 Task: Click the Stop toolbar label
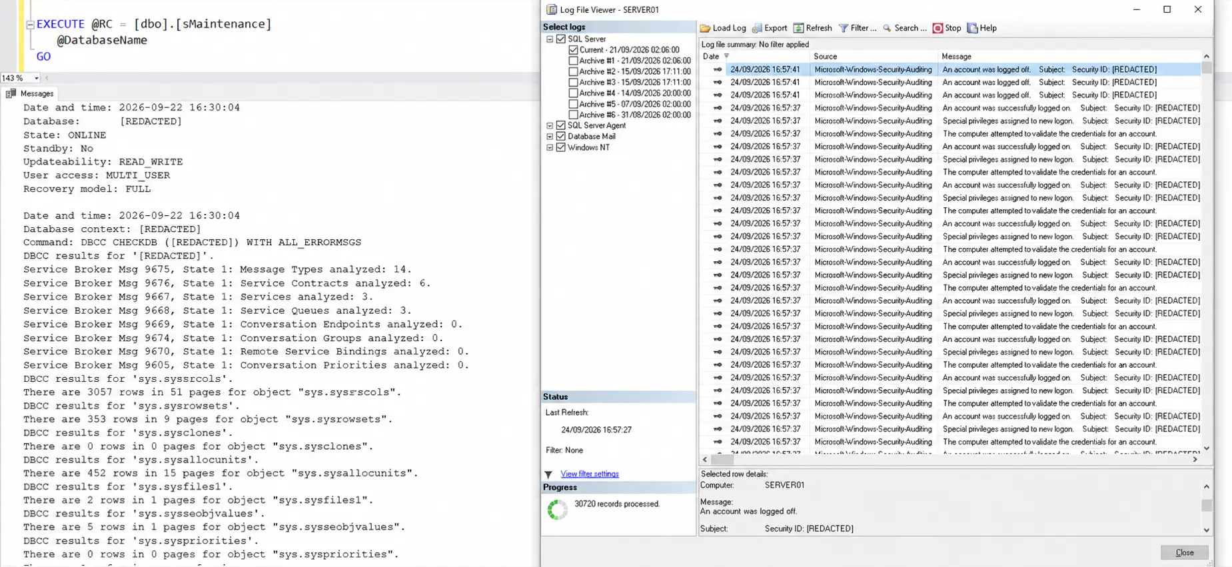tap(953, 28)
